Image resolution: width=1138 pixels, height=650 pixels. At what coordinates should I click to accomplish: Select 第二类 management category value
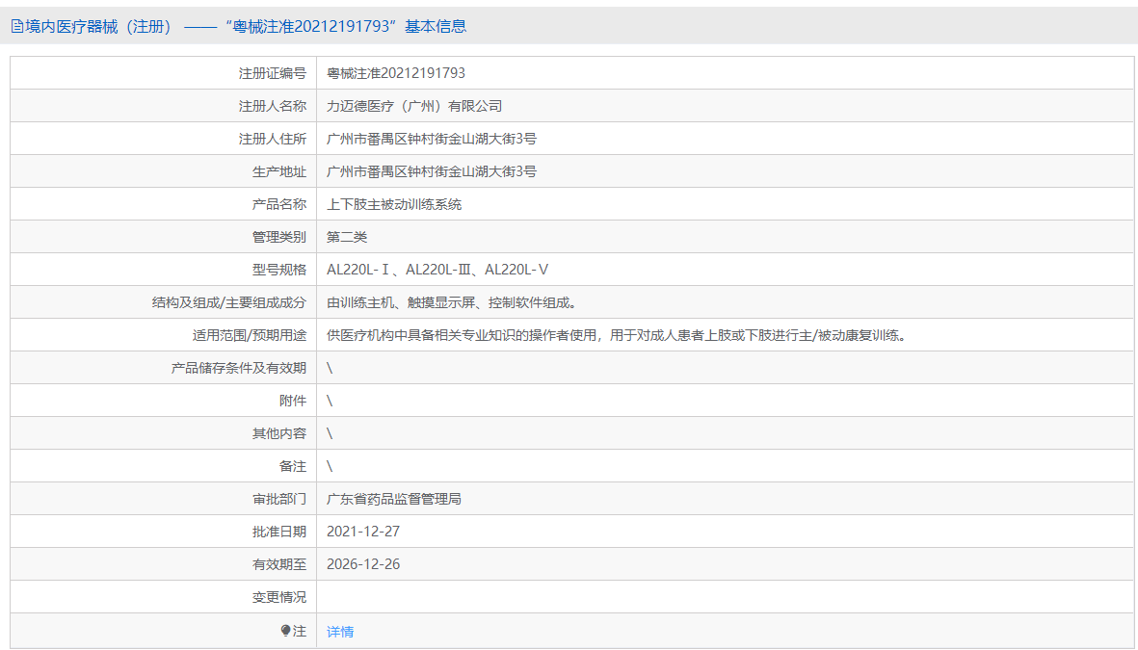point(347,237)
